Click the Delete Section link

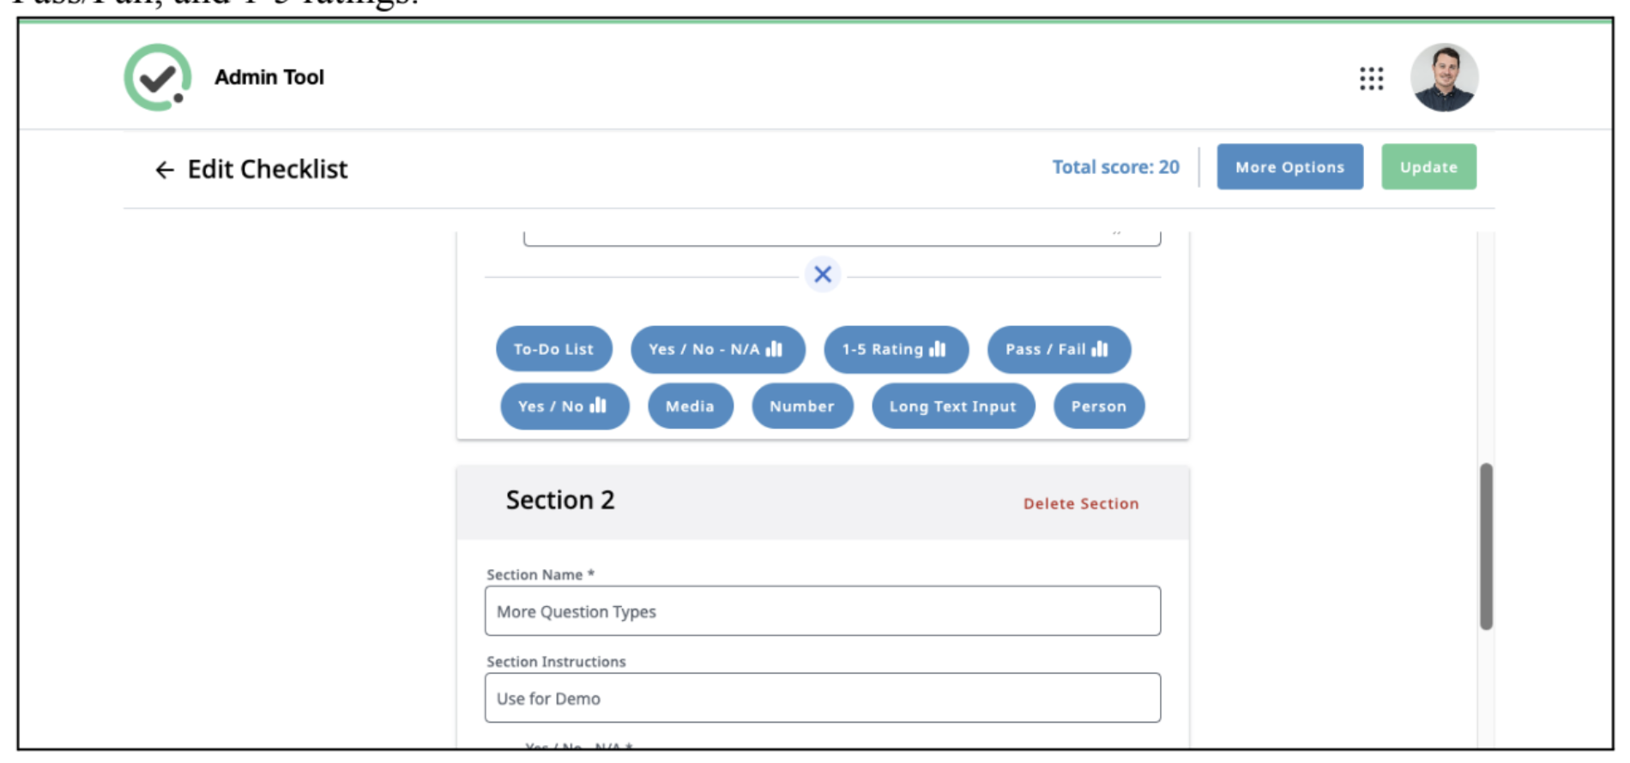[x=1081, y=503]
